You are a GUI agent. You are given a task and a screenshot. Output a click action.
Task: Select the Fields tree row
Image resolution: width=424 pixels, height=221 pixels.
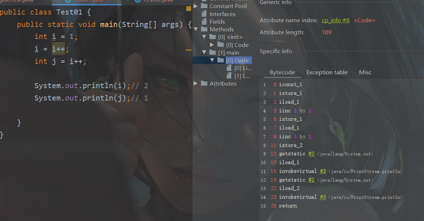[x=217, y=21]
